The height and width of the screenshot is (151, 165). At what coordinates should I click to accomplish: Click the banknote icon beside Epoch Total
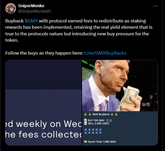tap(86, 142)
